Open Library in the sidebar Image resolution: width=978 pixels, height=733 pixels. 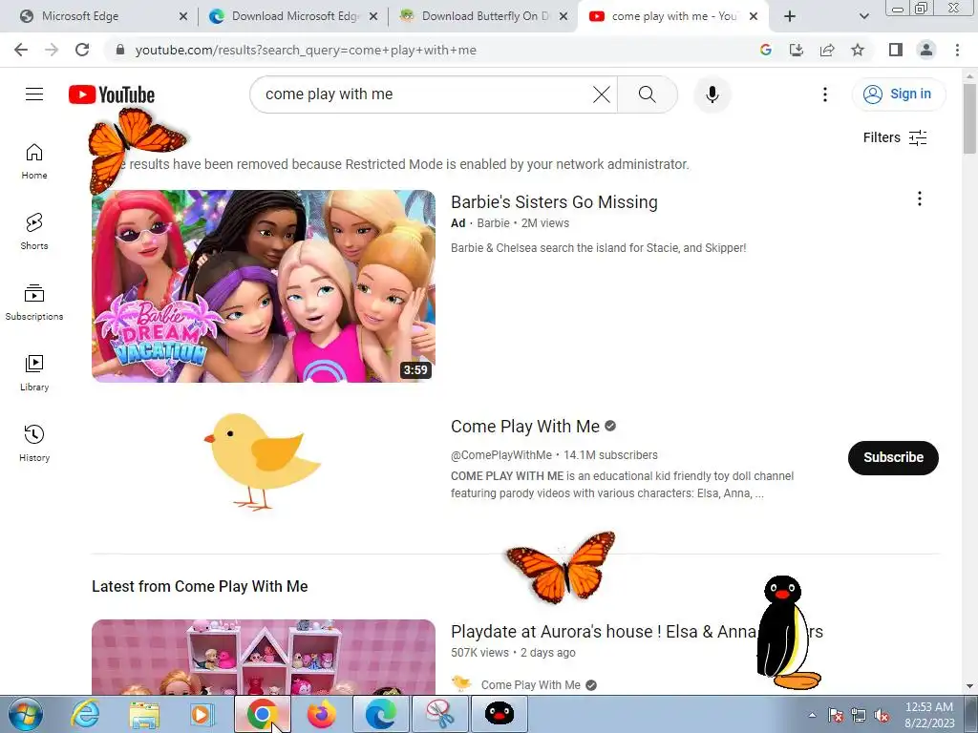(x=34, y=373)
